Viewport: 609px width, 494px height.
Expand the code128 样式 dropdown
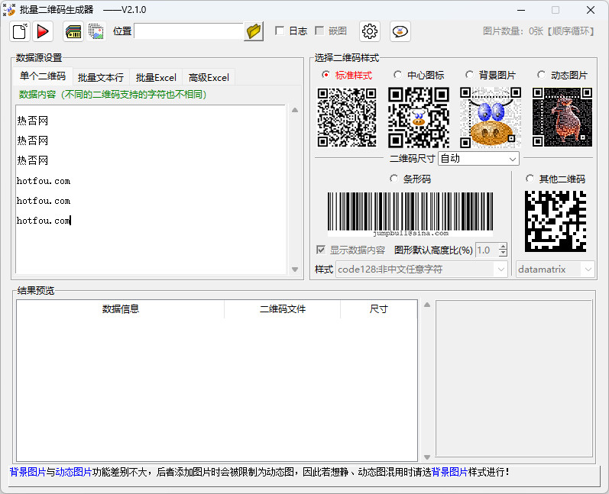pyautogui.click(x=421, y=270)
